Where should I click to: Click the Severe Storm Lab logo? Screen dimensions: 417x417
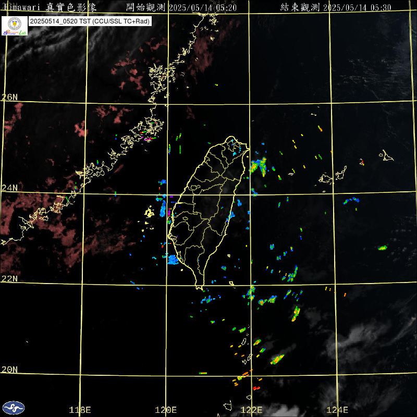pyautogui.click(x=15, y=26)
